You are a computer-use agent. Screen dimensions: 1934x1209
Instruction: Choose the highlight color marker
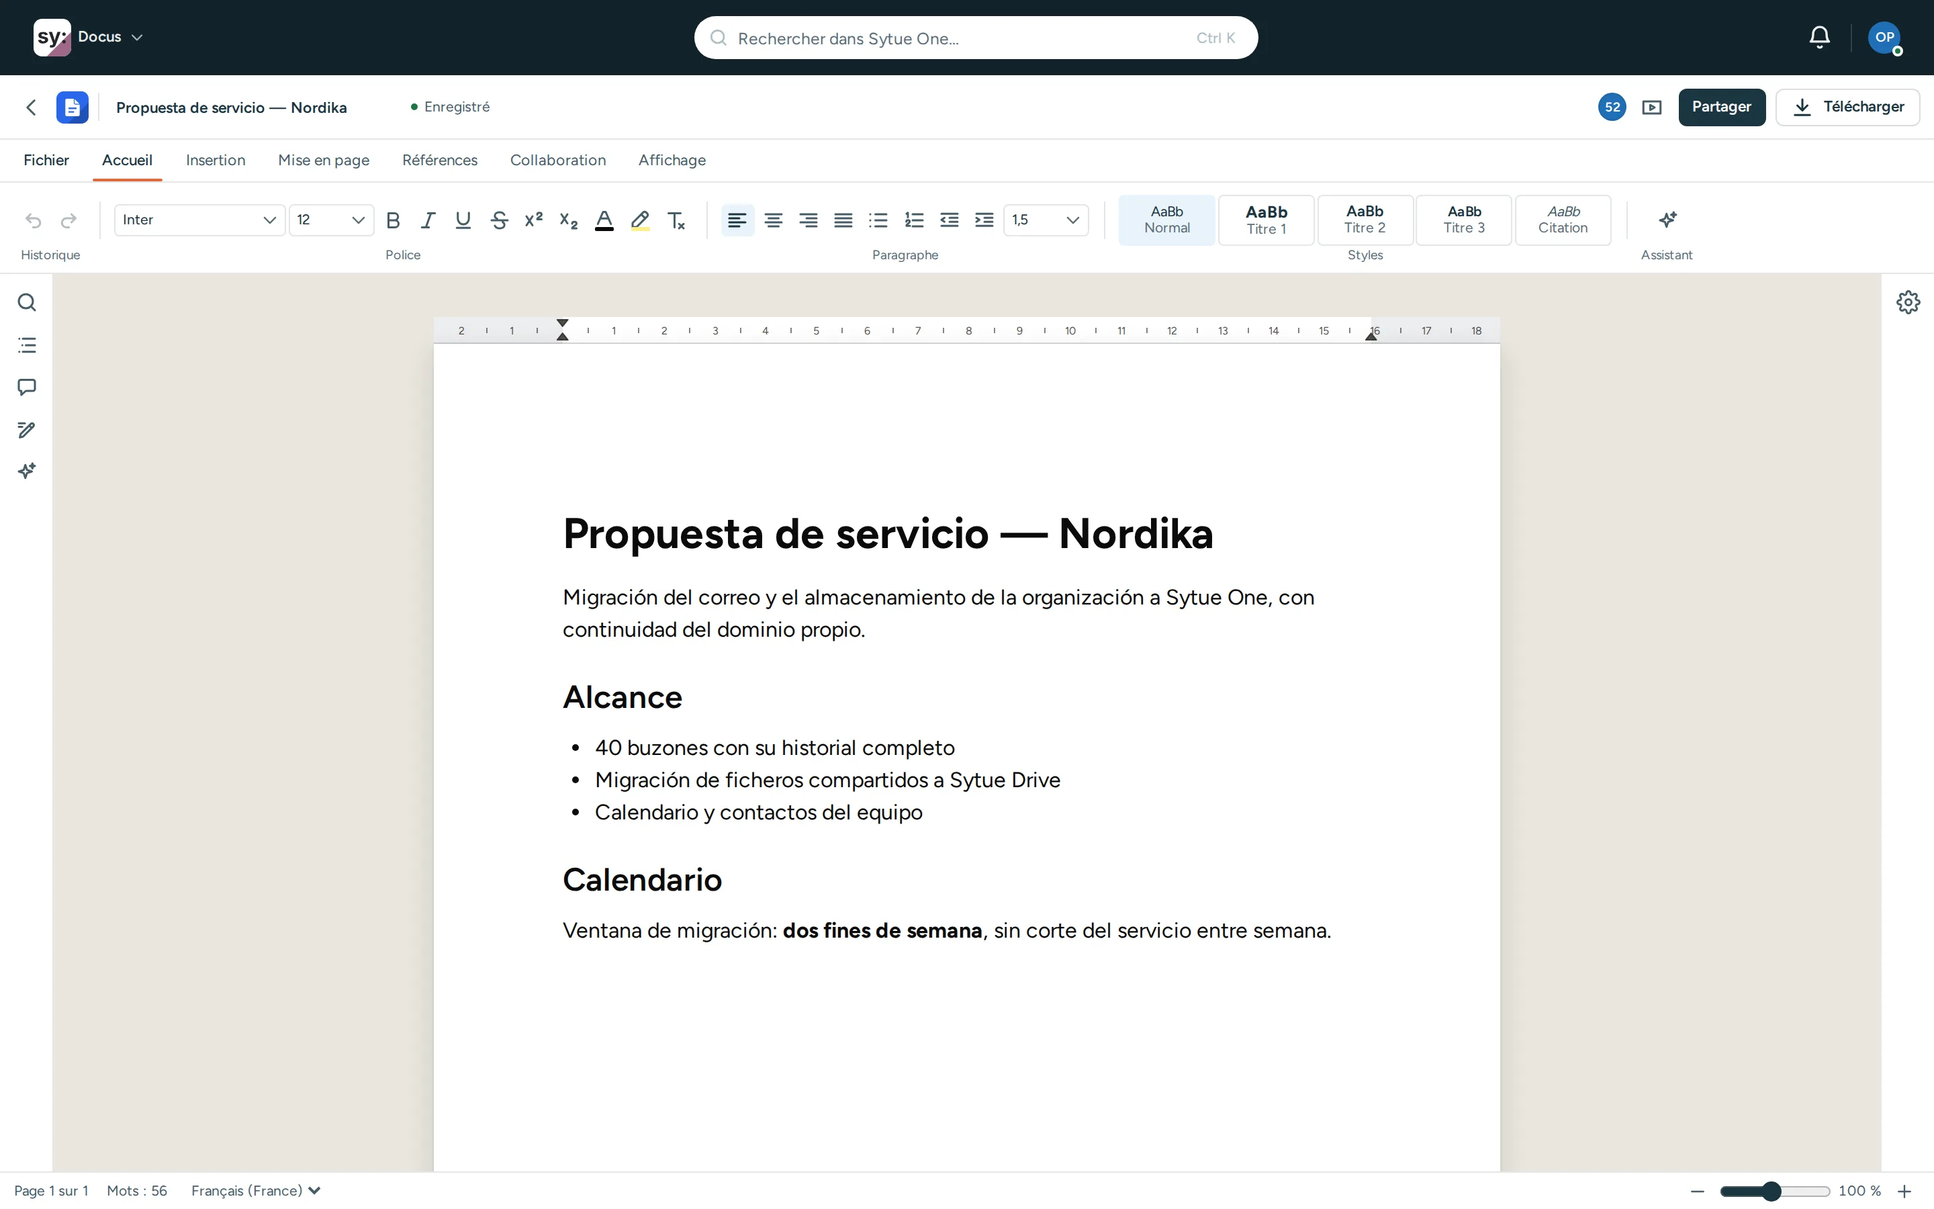[639, 220]
